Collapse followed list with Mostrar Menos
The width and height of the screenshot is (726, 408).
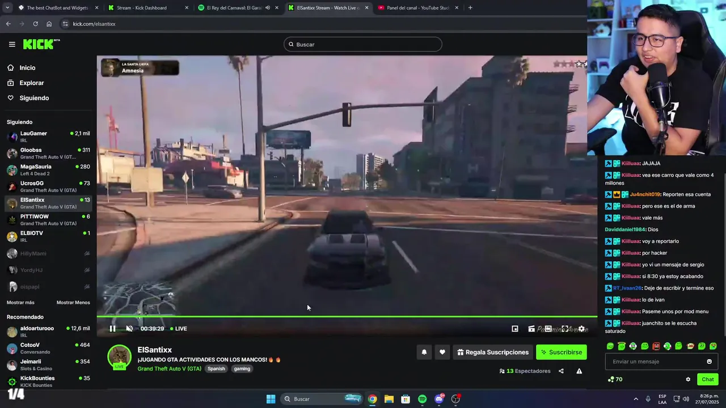[73, 303]
